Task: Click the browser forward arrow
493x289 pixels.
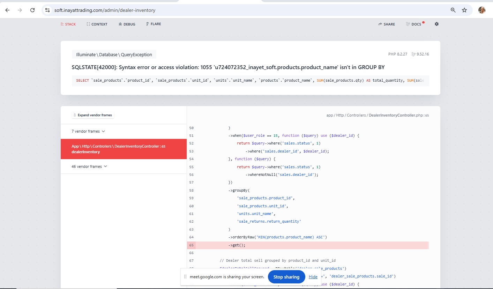Action: (20, 10)
